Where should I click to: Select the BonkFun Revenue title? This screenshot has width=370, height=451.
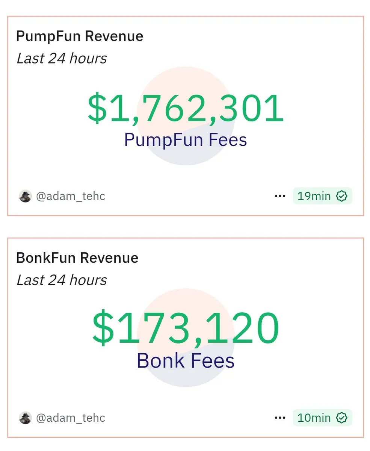coord(77,258)
